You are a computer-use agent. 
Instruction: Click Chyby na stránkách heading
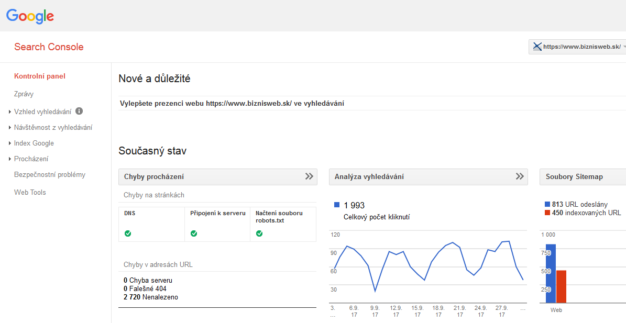coord(153,195)
